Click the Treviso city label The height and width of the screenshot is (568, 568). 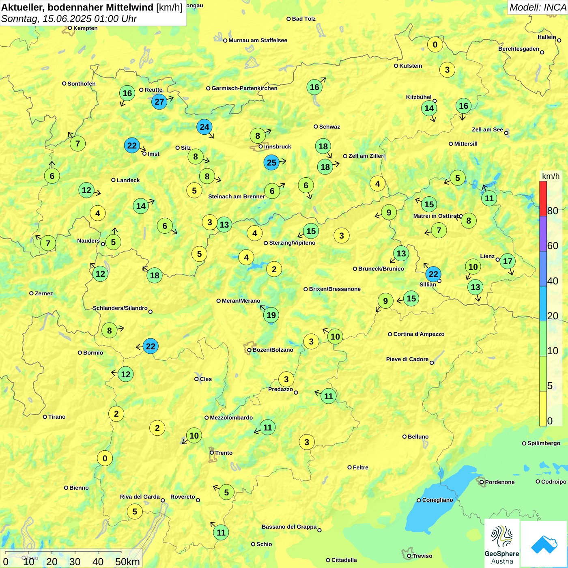tap(422, 556)
